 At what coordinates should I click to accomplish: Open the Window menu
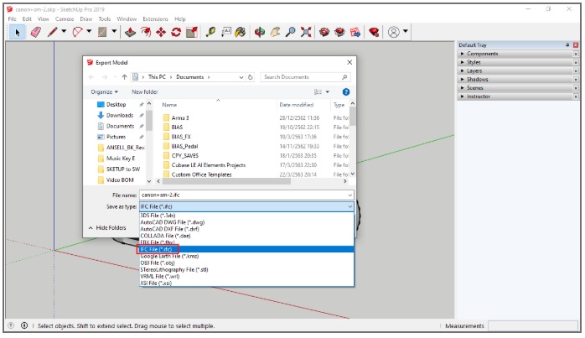[127, 19]
